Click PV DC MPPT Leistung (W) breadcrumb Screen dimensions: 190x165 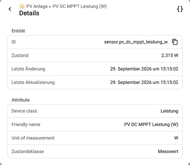tap(80, 6)
